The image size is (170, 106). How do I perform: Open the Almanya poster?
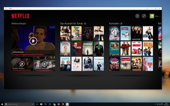pyautogui.click(x=114, y=49)
